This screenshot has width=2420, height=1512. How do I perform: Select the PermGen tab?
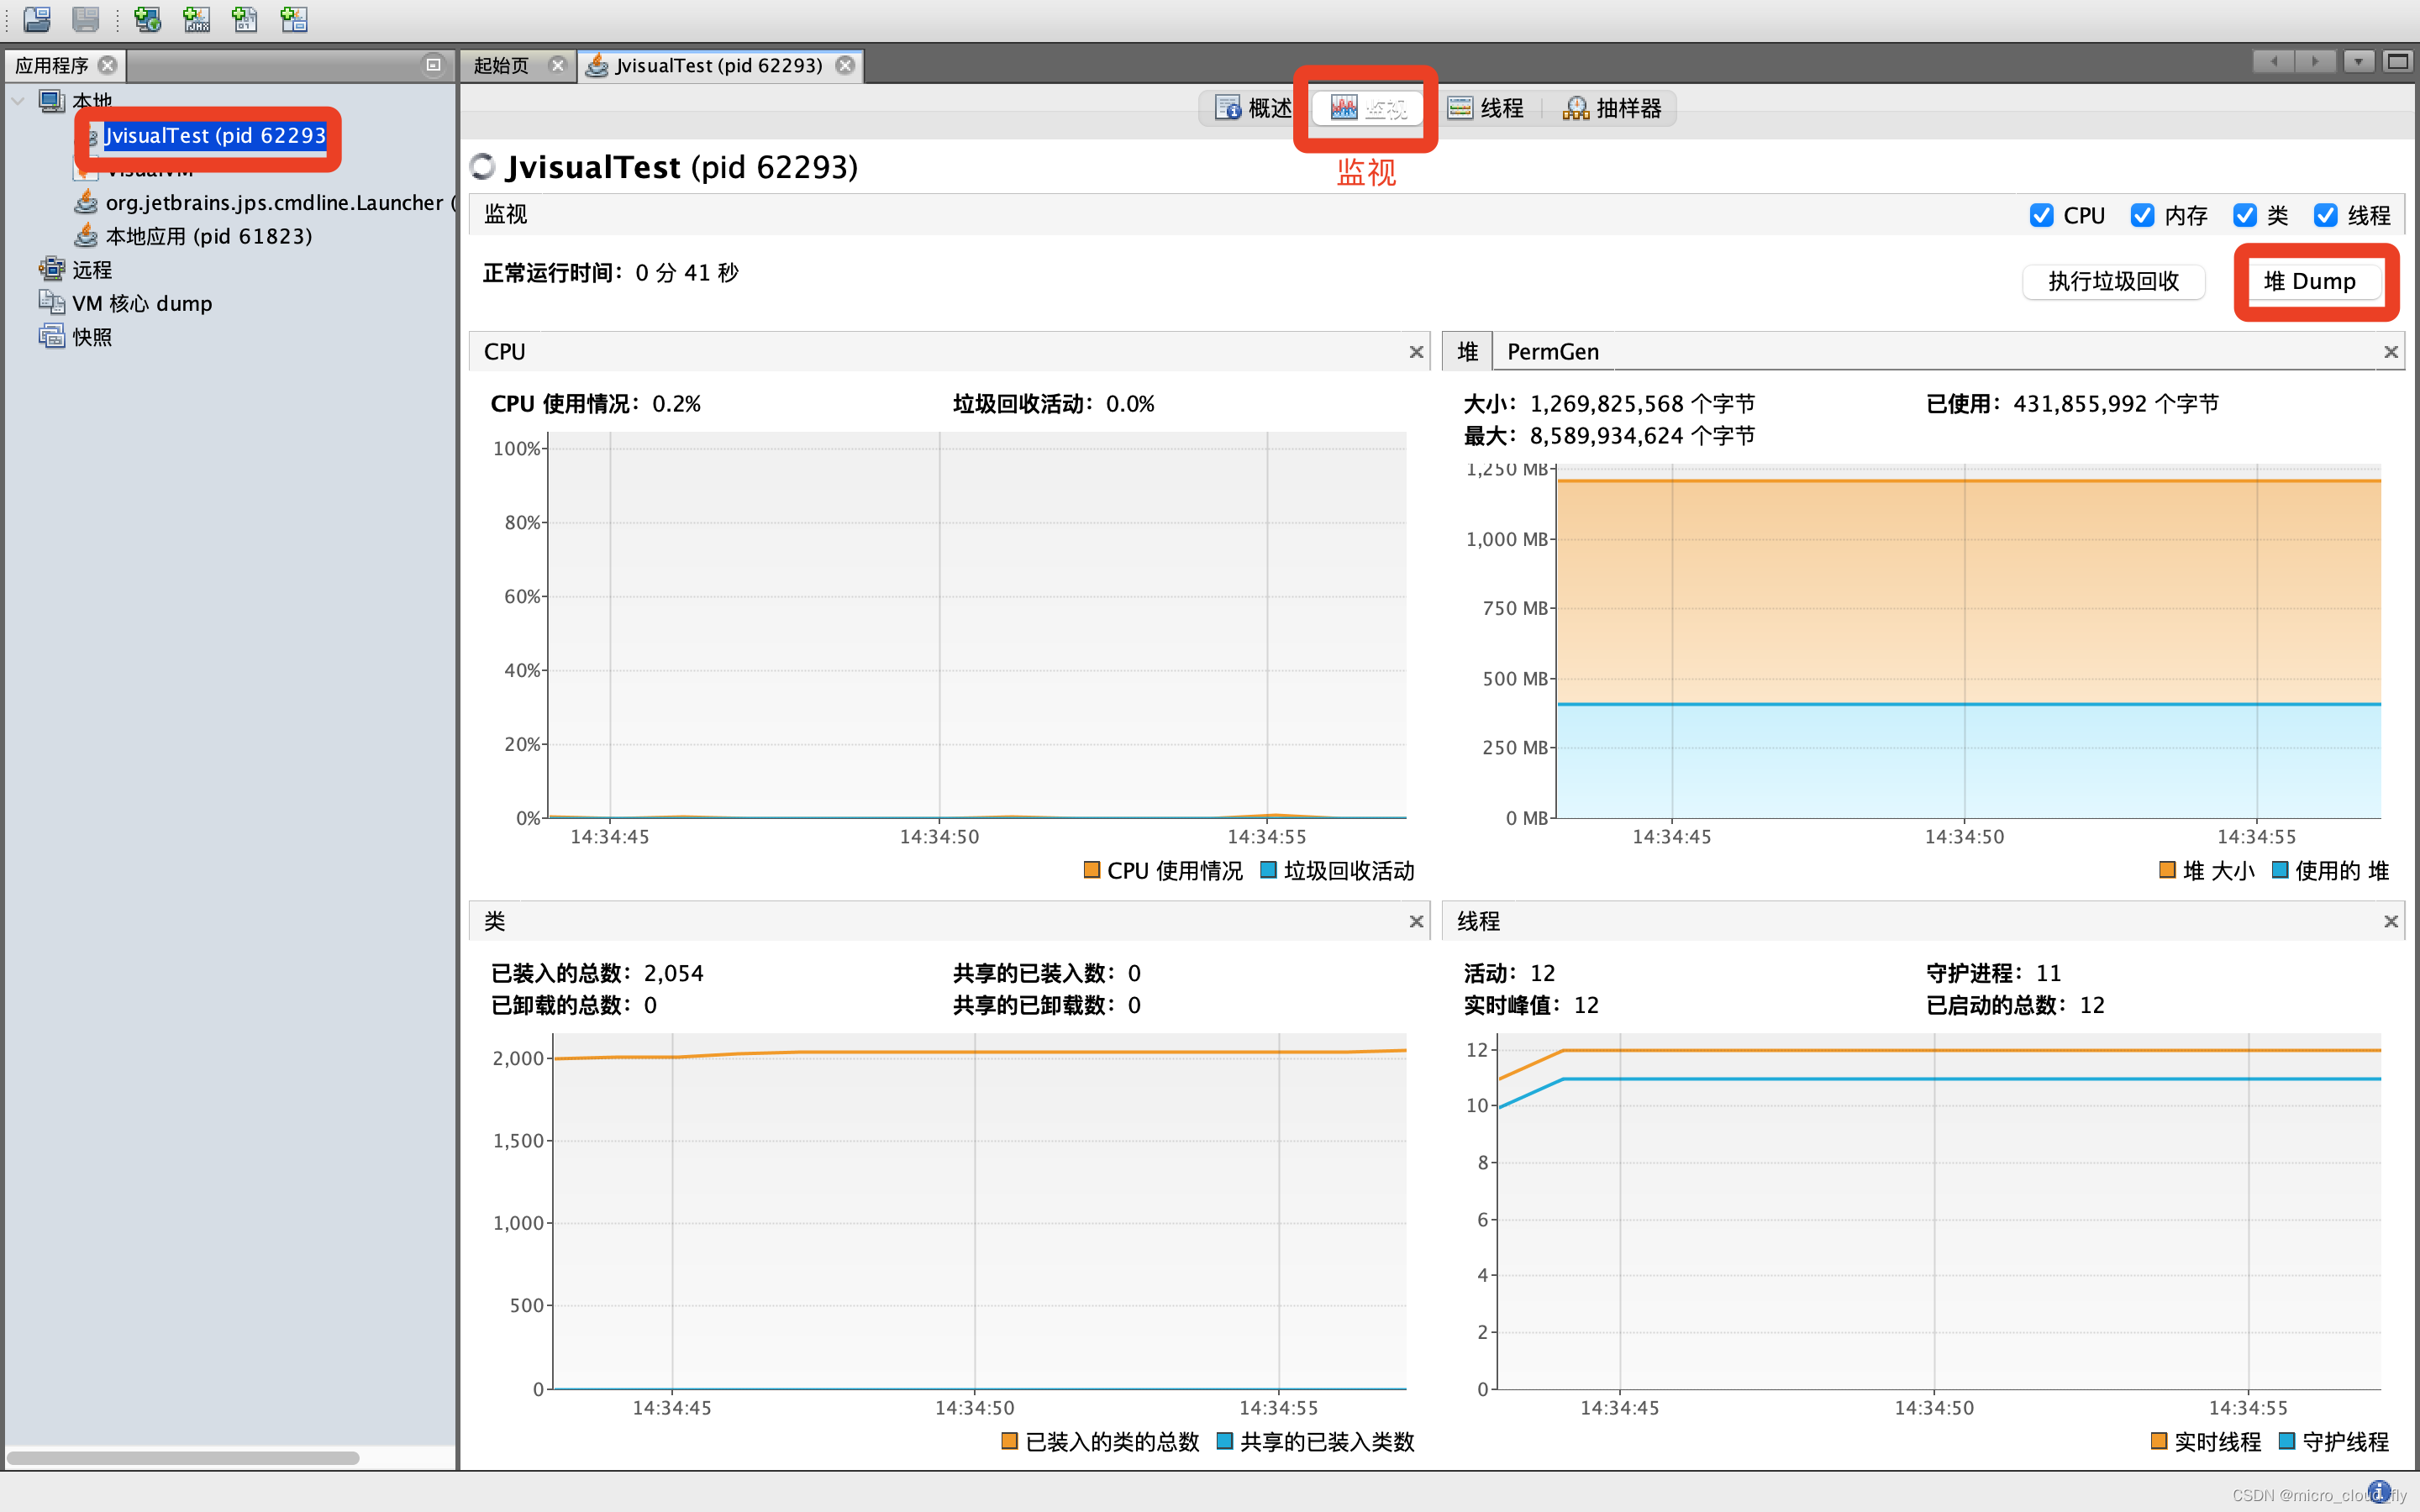click(1553, 352)
